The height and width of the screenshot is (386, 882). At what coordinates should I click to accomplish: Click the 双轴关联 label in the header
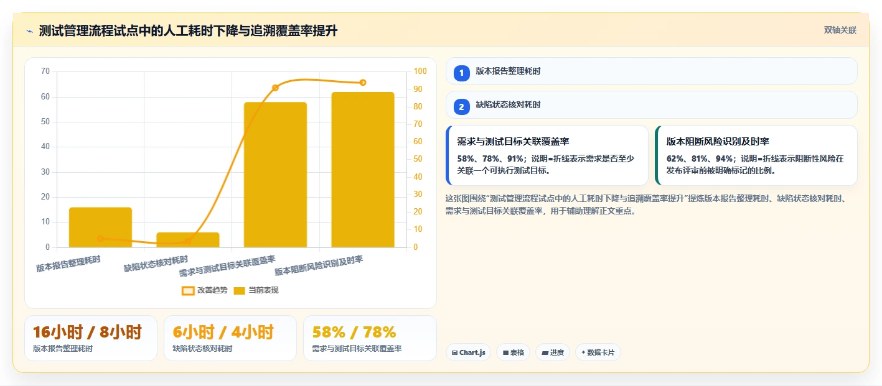(x=840, y=30)
